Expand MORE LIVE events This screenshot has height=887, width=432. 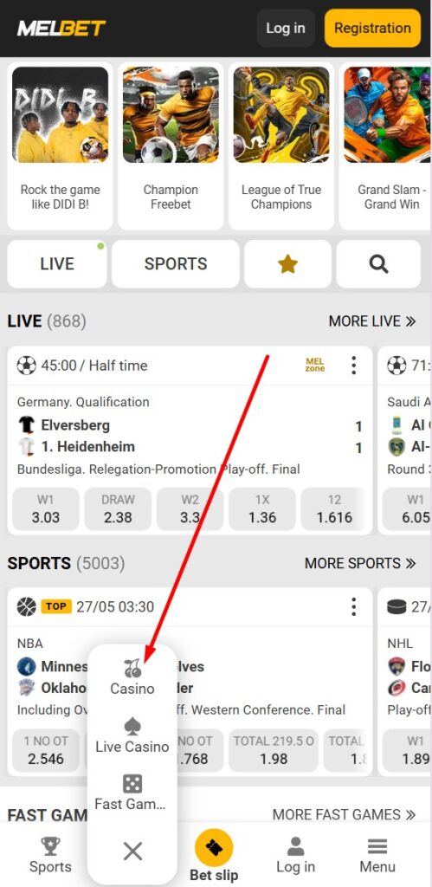(x=372, y=321)
